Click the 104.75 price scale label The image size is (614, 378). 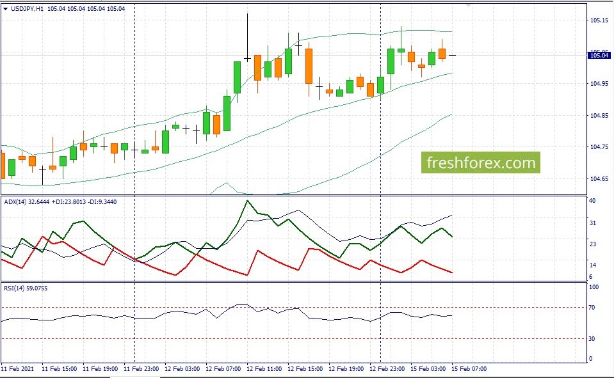pyautogui.click(x=599, y=147)
